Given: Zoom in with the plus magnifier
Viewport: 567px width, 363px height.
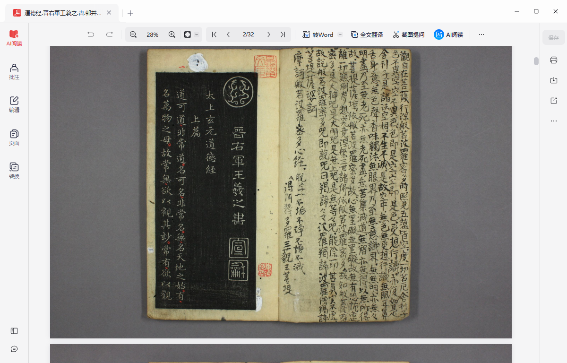Looking at the screenshot, I should click(172, 35).
